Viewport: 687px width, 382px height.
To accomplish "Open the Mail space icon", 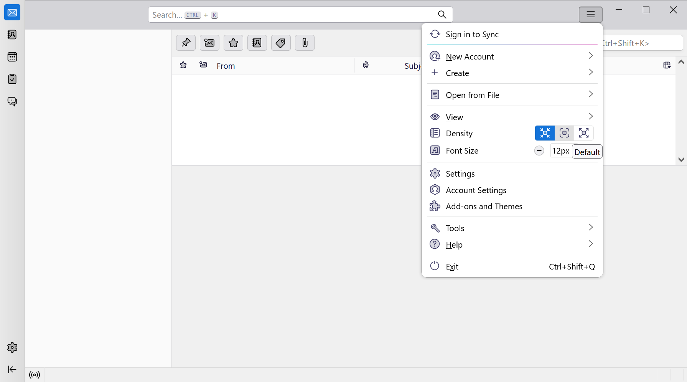I will 12,13.
